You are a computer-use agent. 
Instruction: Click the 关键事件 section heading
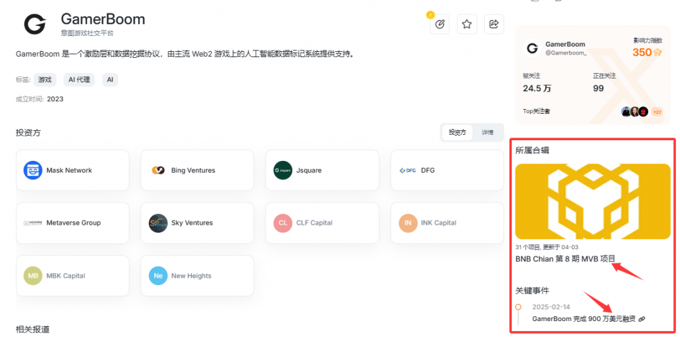(x=532, y=290)
